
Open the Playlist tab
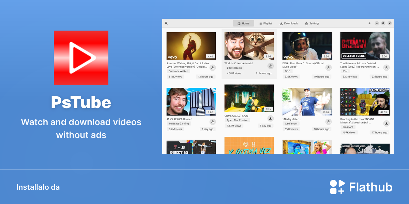click(x=266, y=23)
